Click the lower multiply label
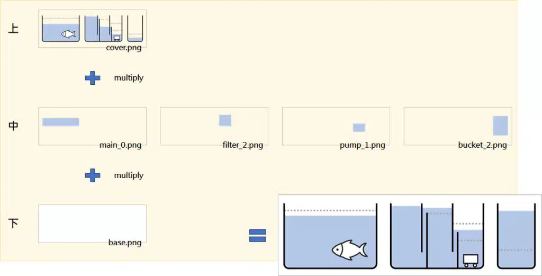The image size is (542, 276). tap(129, 175)
